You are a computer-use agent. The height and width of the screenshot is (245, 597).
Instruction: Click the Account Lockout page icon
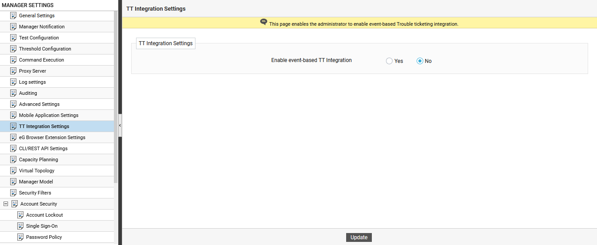pos(20,215)
